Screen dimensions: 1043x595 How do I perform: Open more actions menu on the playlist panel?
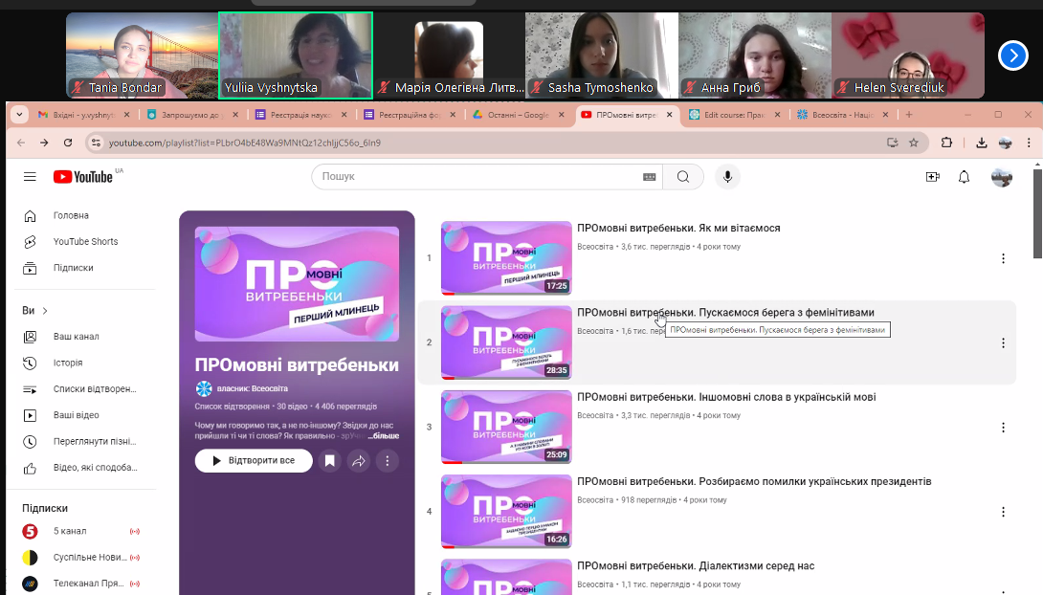tap(387, 461)
